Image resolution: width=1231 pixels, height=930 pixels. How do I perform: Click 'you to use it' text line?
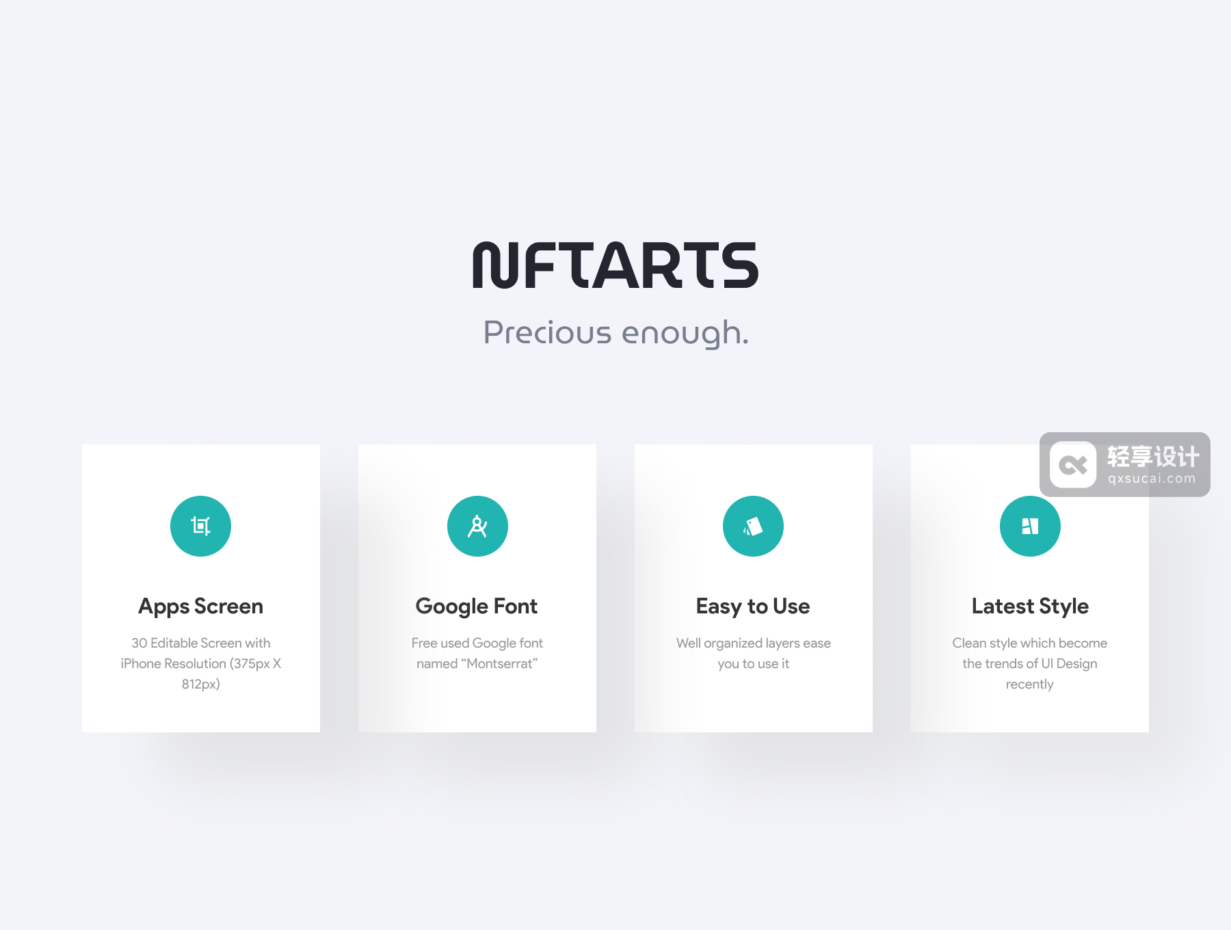pos(753,664)
